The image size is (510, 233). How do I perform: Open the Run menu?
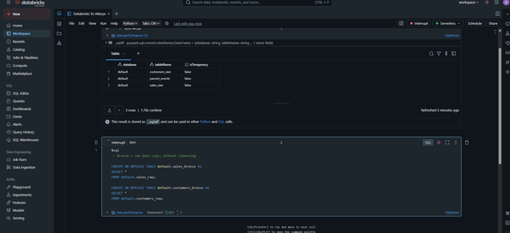click(x=103, y=23)
